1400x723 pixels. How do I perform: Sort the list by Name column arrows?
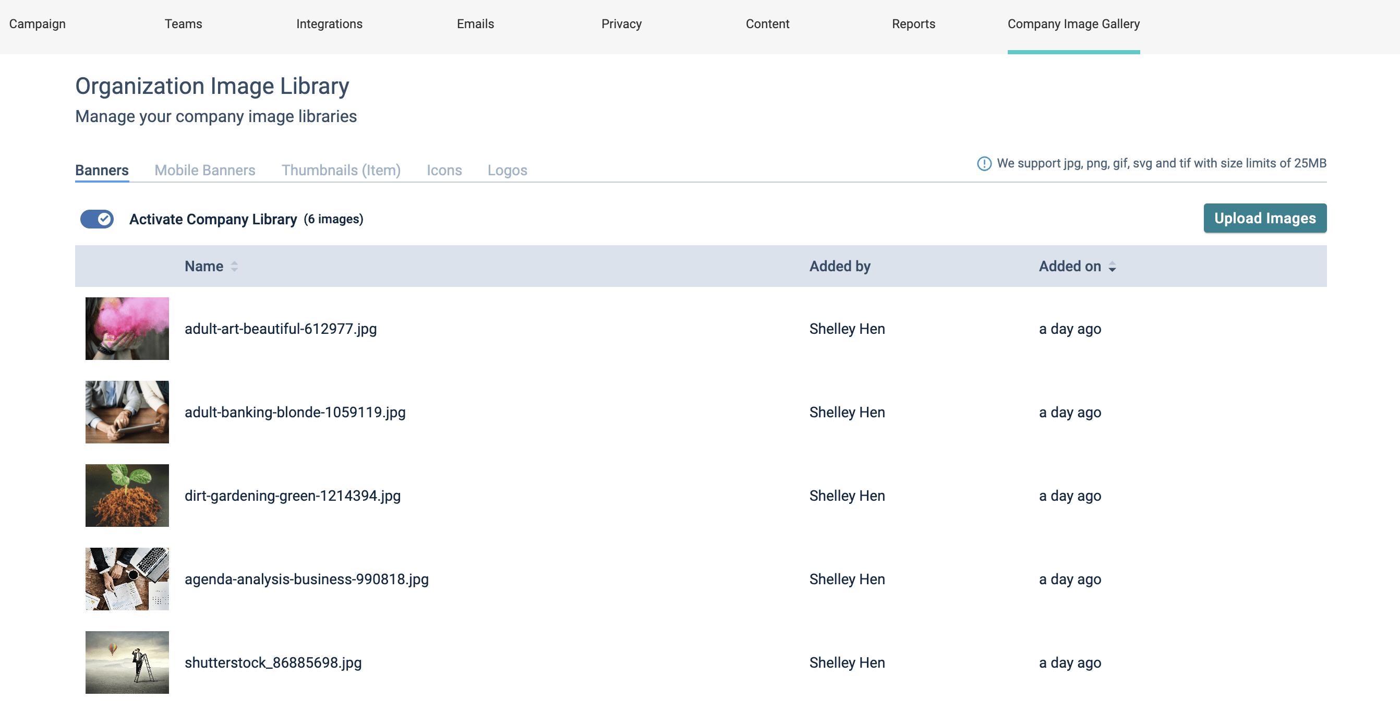click(234, 267)
